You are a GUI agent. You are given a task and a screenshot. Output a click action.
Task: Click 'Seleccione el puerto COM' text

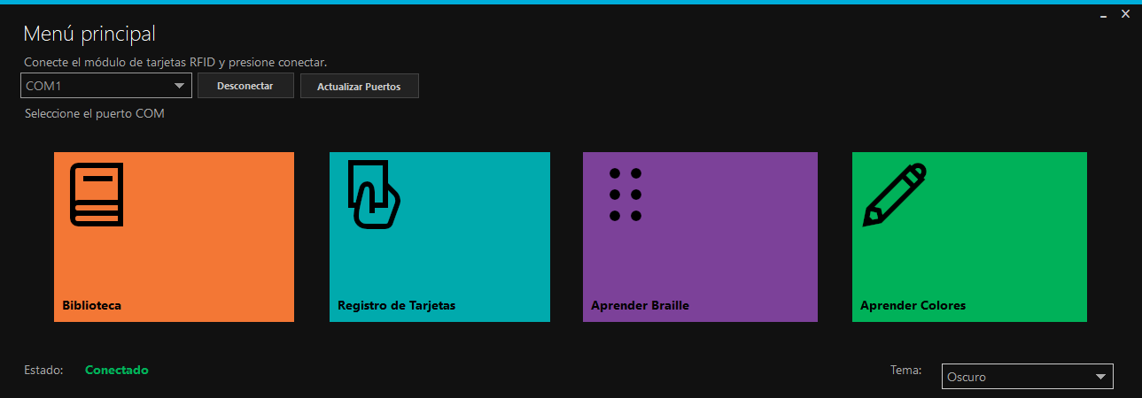pos(95,114)
